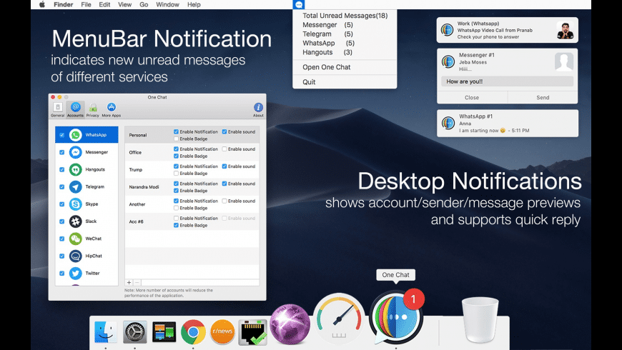This screenshot has height=350, width=622.
Task: Click Close on the Messenger notification
Action: pos(472,98)
